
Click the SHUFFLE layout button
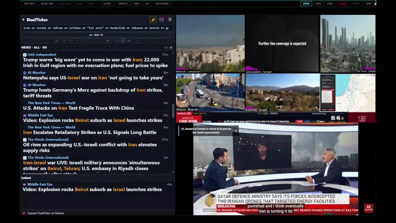click(123, 4)
